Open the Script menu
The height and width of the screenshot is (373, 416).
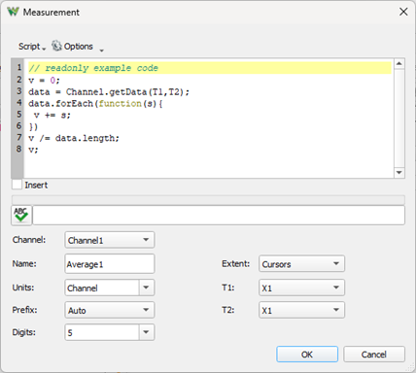tap(32, 47)
